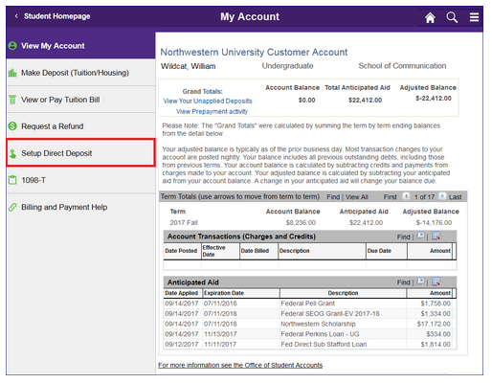The image size is (492, 383).
Task: Open View or Pay Tuition Bill
Action: tap(80, 100)
